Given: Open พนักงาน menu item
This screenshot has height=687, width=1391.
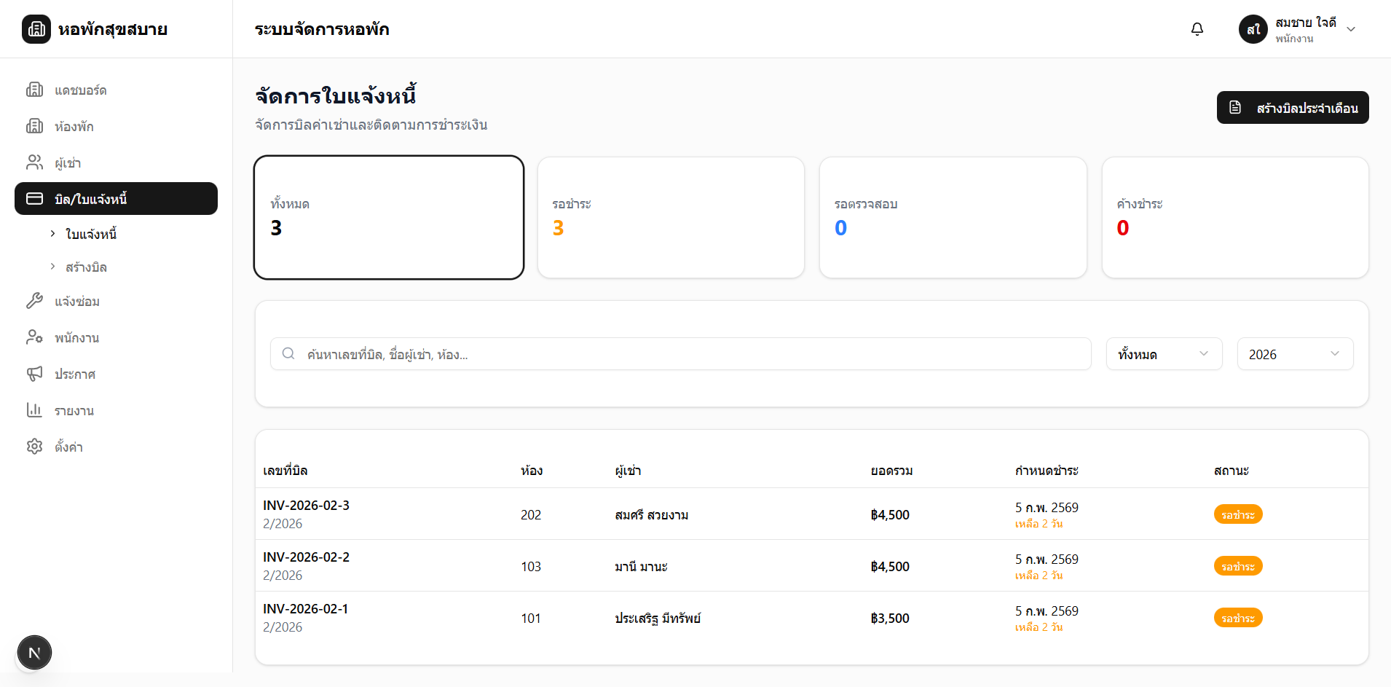Looking at the screenshot, I should pyautogui.click(x=116, y=337).
